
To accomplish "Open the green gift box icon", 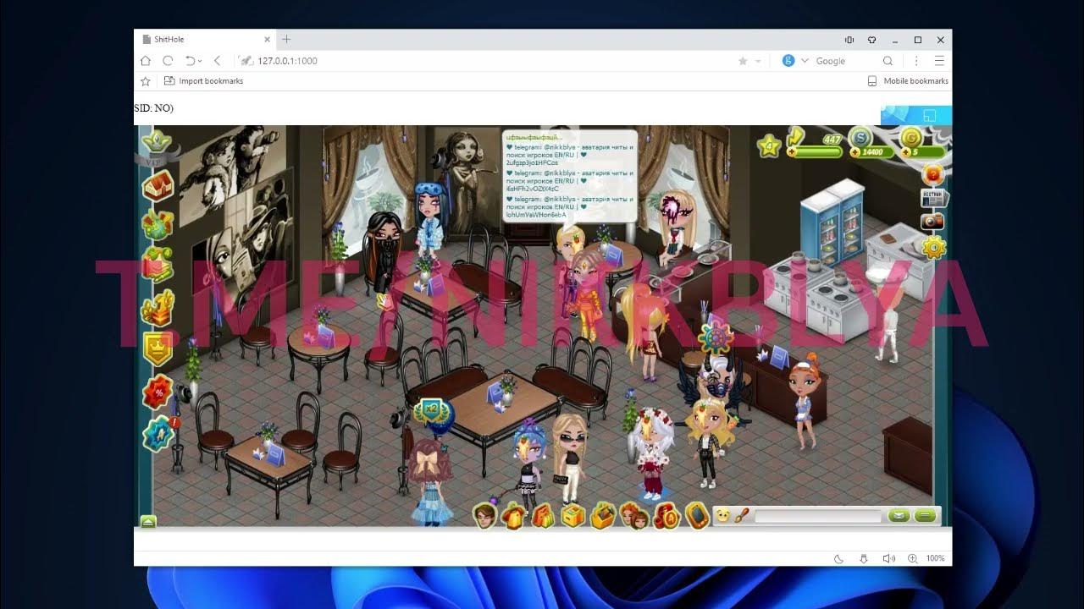I will (x=158, y=264).
